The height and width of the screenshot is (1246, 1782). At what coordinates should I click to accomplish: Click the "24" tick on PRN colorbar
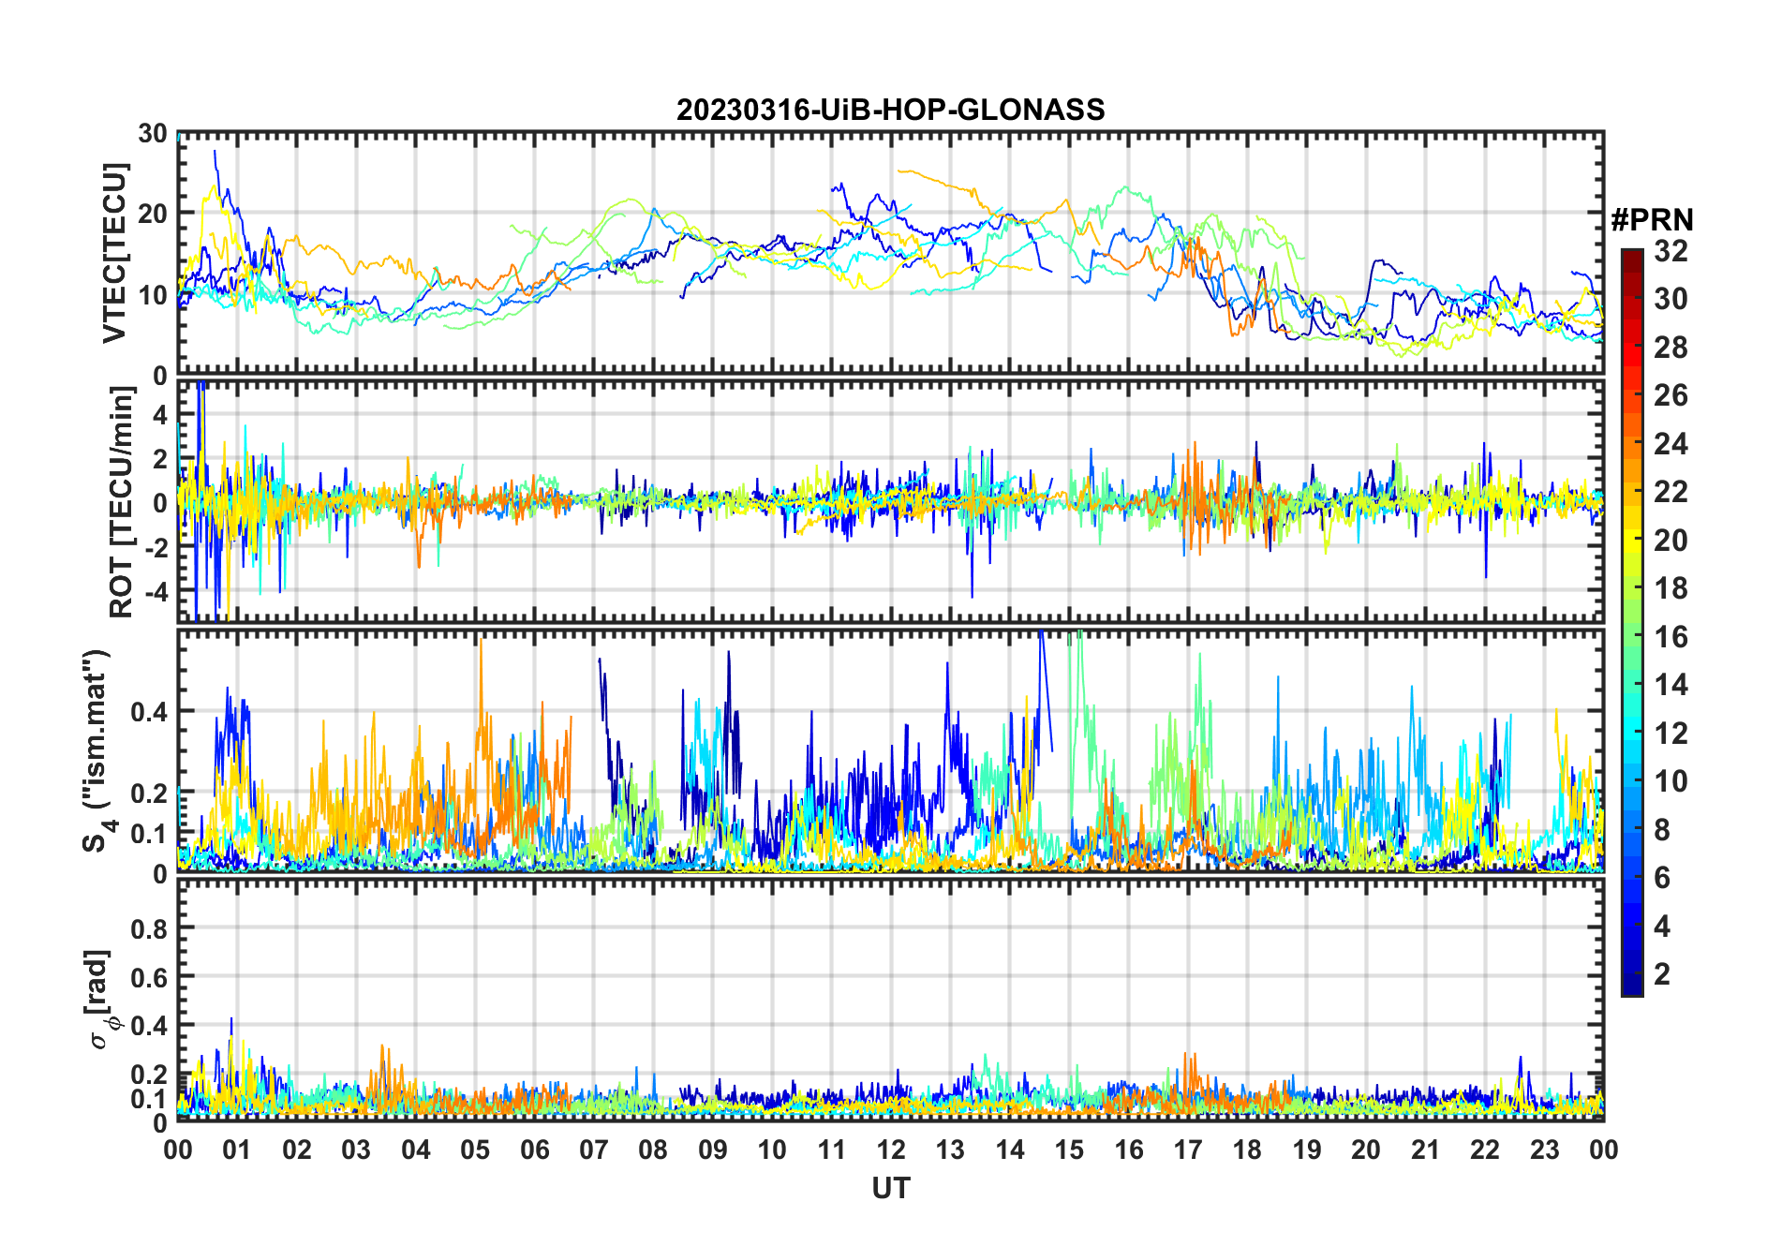pos(1671,444)
